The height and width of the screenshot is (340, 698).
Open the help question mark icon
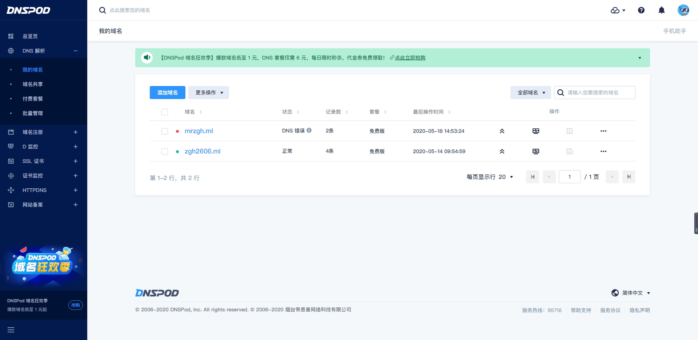click(x=641, y=10)
